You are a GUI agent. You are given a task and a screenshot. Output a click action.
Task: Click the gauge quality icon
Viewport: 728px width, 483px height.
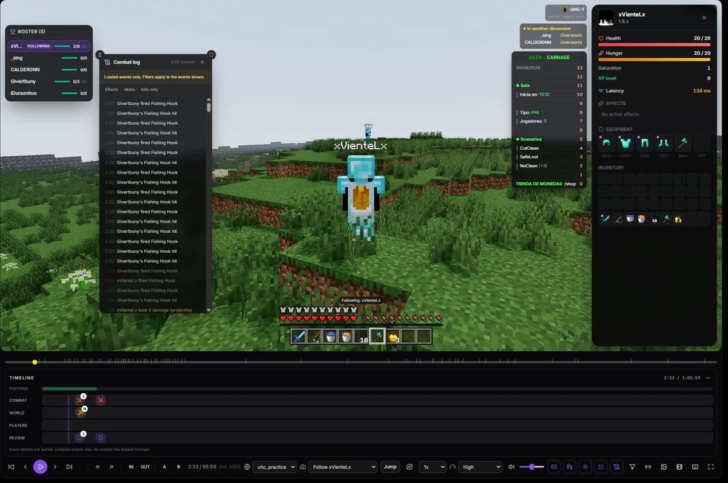[453, 467]
